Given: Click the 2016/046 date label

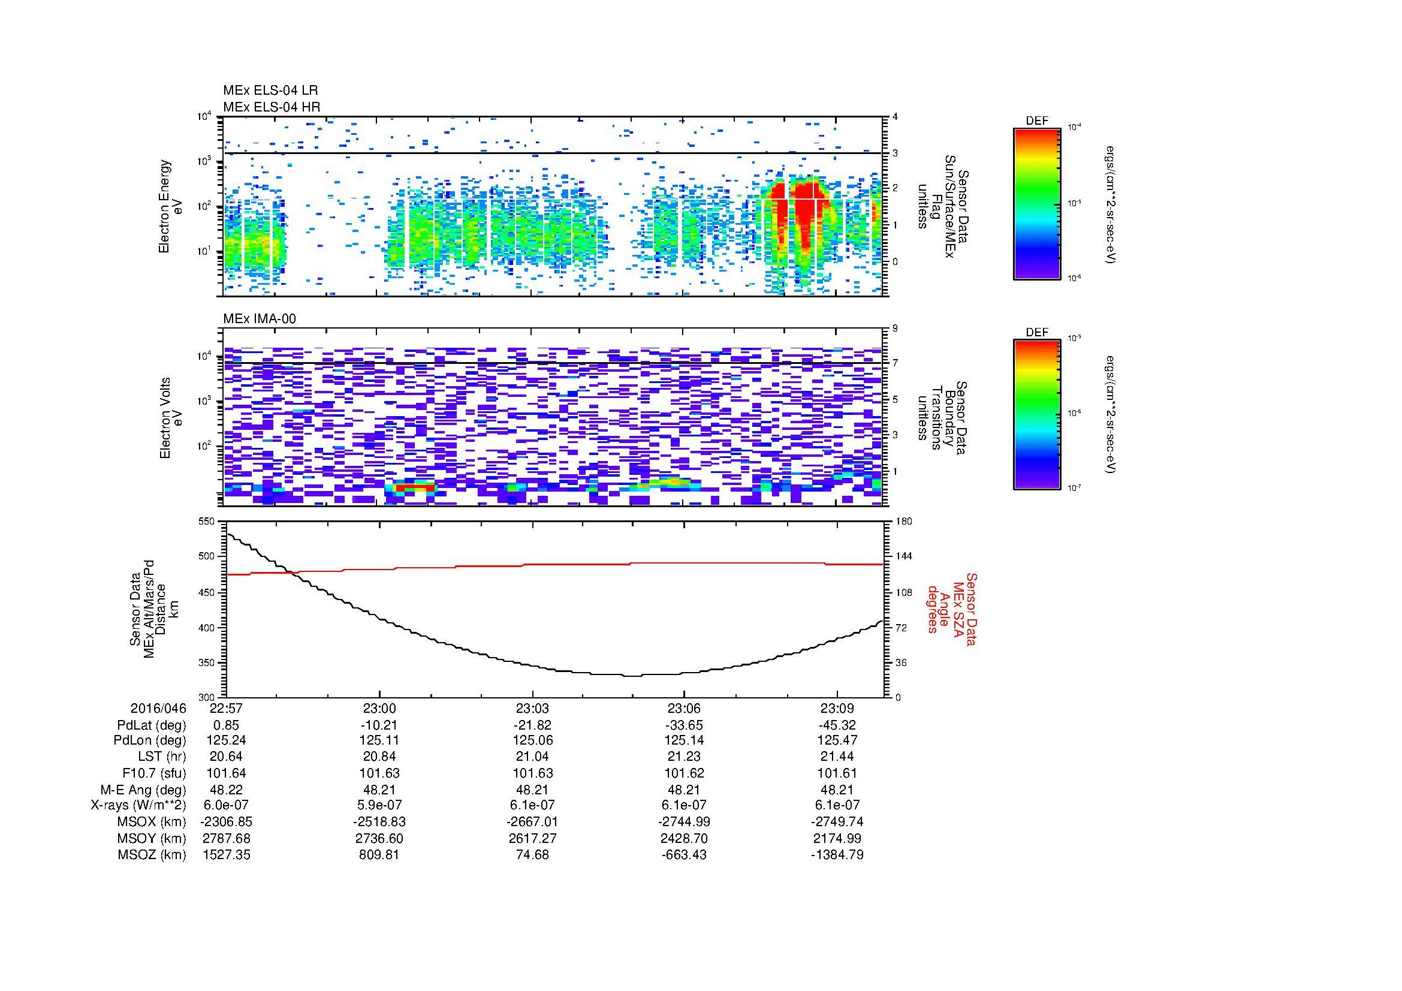Looking at the screenshot, I should point(158,709).
